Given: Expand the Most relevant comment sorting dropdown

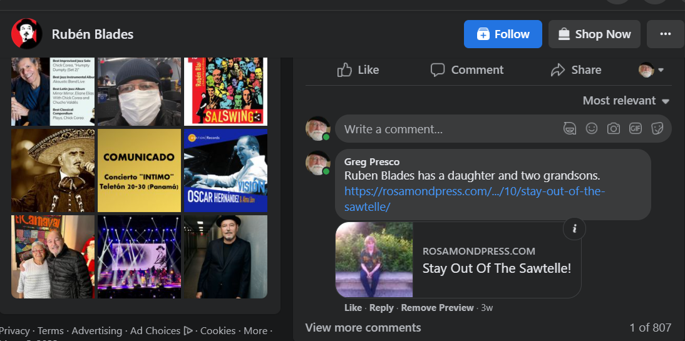Looking at the screenshot, I should (626, 101).
